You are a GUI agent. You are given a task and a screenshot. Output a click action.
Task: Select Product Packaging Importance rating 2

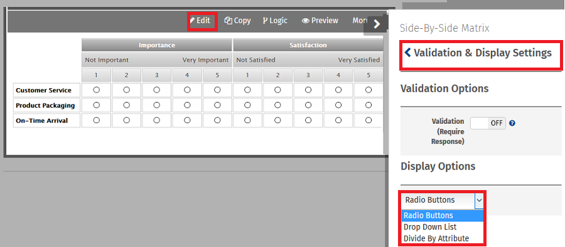coord(126,105)
